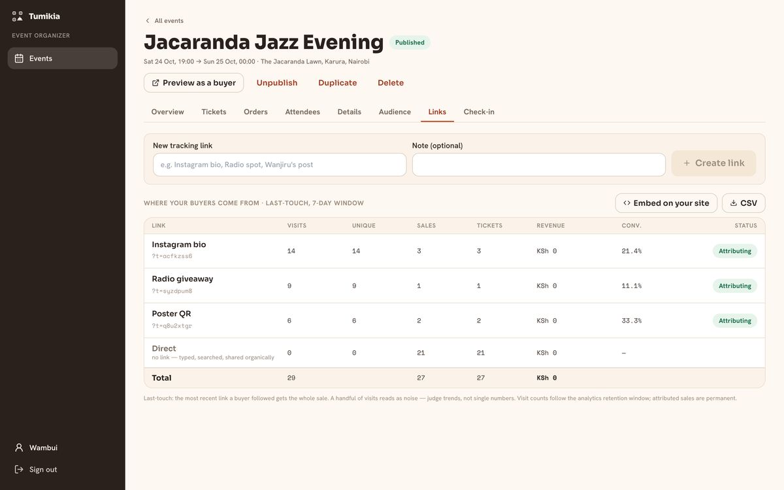Click the Jacaranda Jazz Evening title
This screenshot has width=784, height=490.
coord(264,42)
